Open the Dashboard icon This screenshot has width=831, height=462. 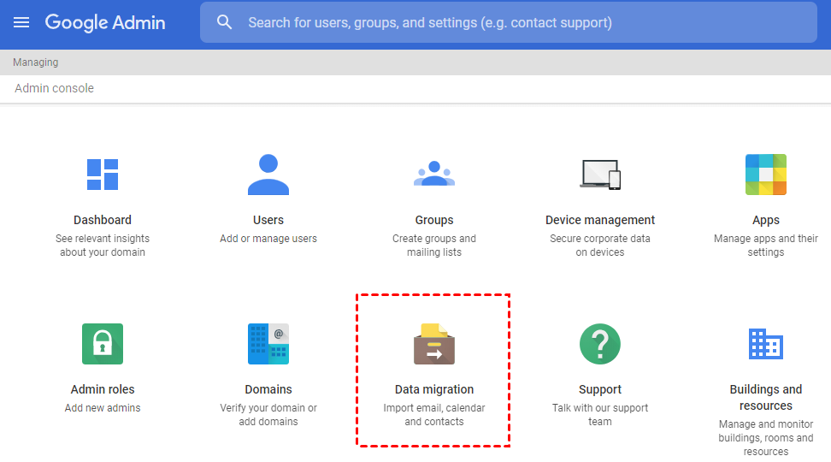(x=103, y=174)
